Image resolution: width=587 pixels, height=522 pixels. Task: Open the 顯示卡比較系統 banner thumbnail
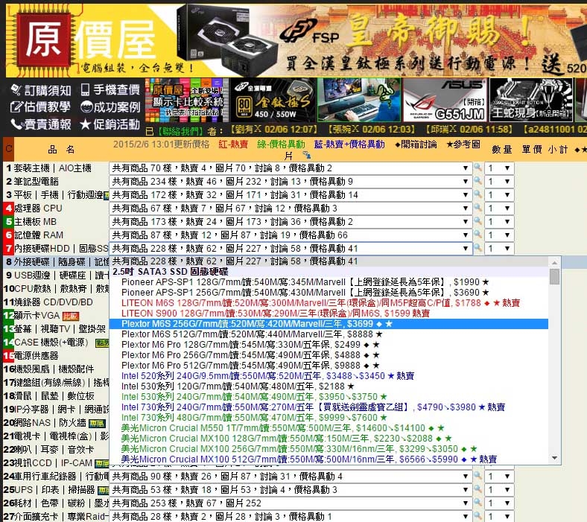(x=186, y=100)
